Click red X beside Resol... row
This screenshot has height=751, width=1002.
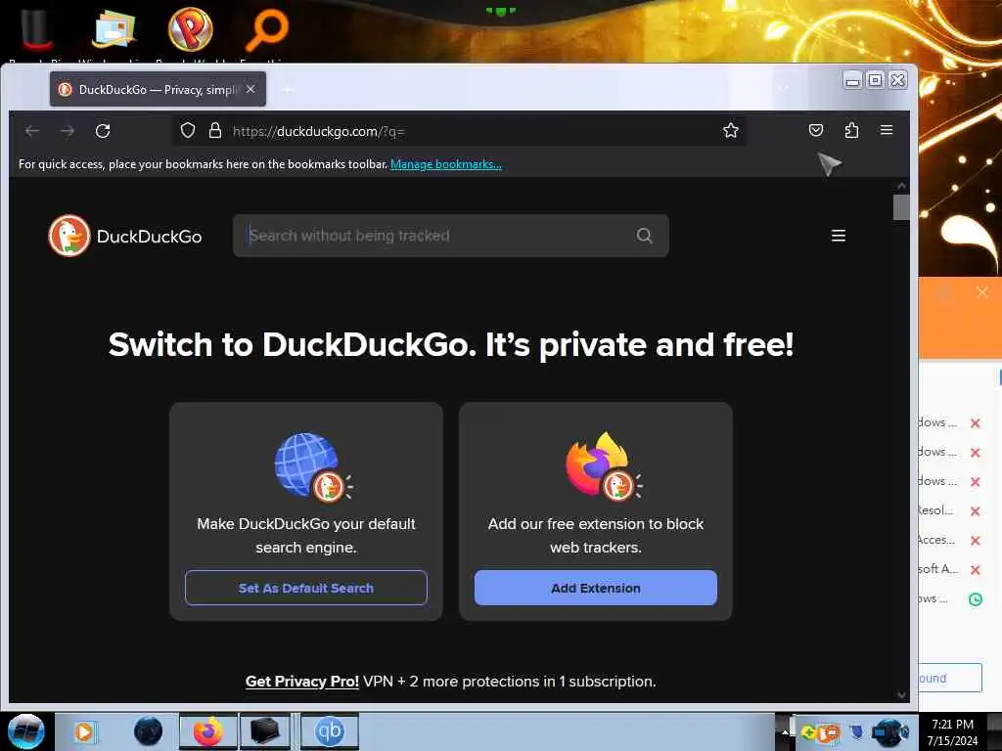(976, 510)
